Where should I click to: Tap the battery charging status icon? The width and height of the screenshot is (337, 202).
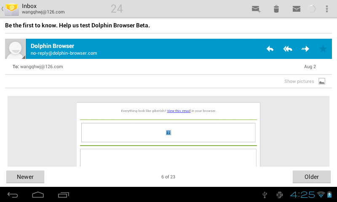click(x=329, y=194)
